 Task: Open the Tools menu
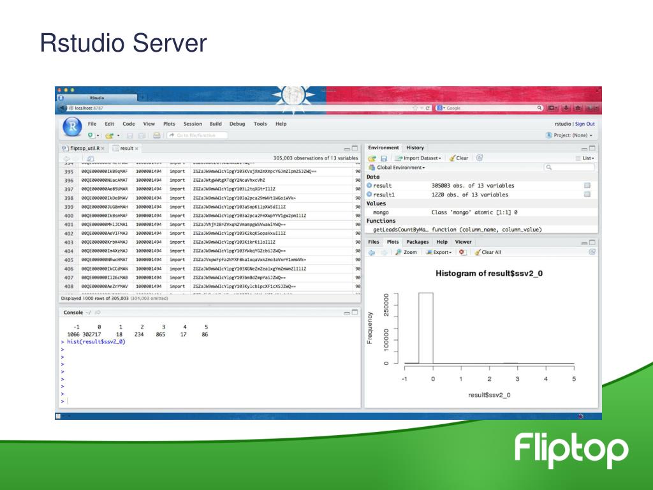pos(260,124)
